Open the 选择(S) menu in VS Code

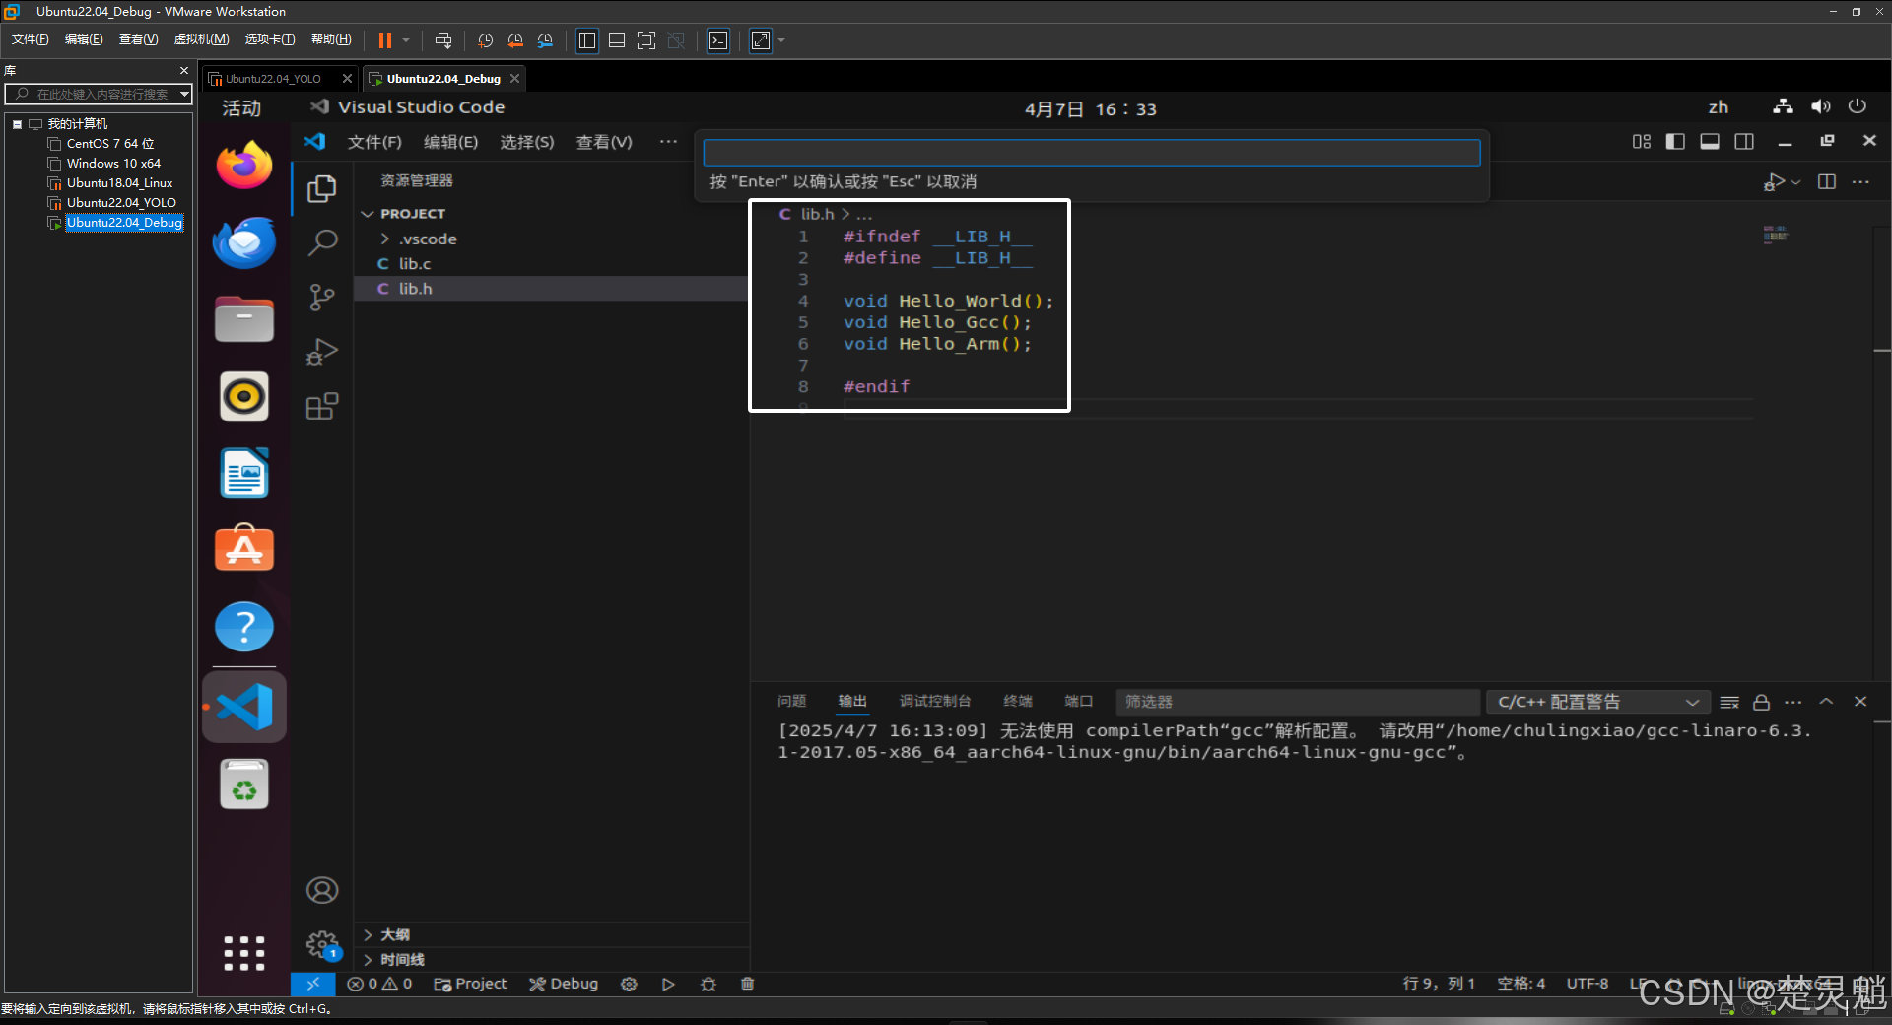[x=526, y=142]
